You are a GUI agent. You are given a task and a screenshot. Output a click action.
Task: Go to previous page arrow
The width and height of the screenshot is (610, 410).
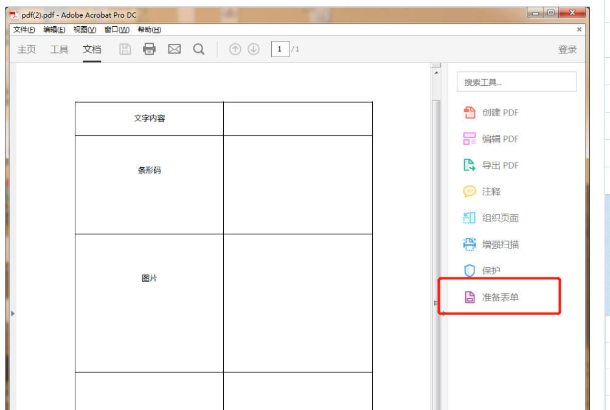point(235,49)
